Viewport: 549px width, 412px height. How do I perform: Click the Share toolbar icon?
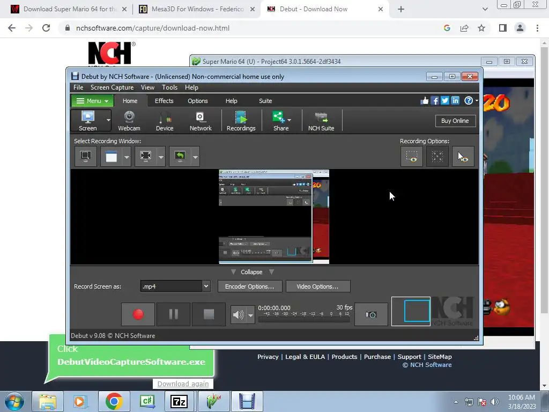point(279,121)
